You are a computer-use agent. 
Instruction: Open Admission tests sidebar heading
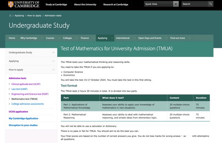pyautogui.click(x=18, y=78)
